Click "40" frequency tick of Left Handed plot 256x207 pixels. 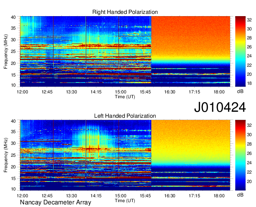[14, 121]
